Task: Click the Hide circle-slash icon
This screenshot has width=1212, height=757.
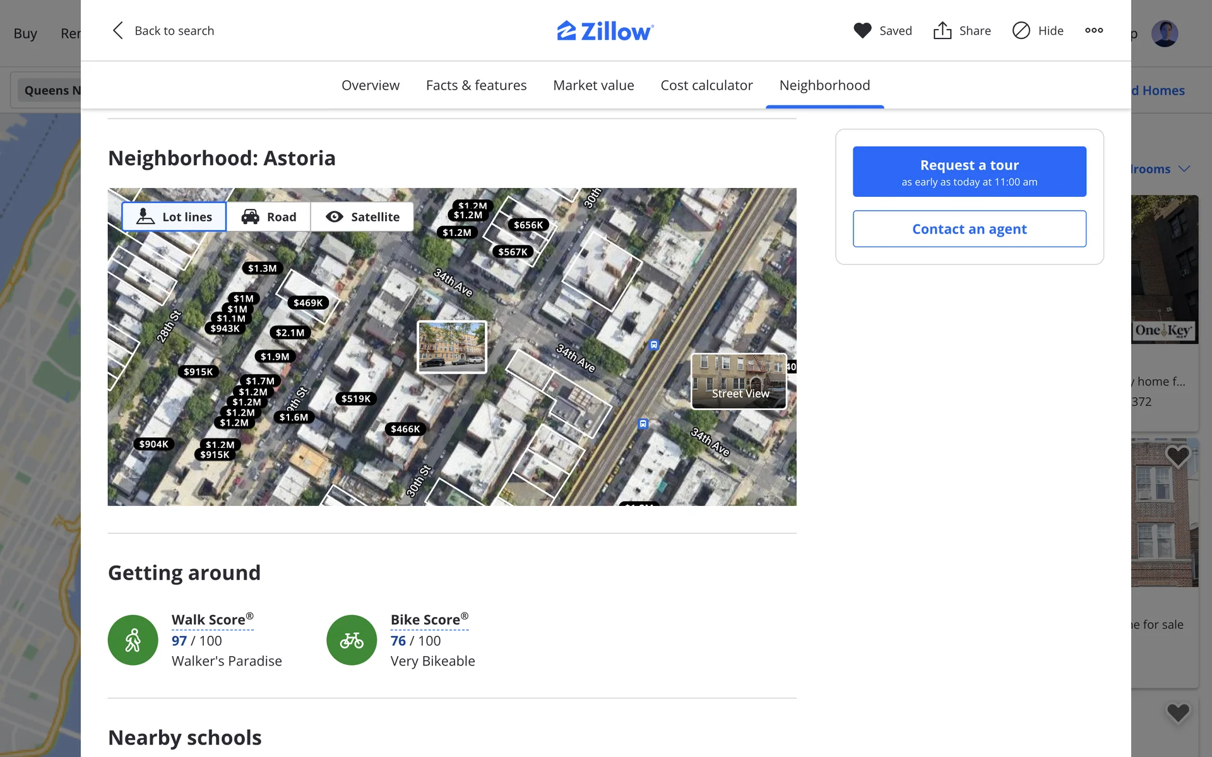Action: point(1021,30)
